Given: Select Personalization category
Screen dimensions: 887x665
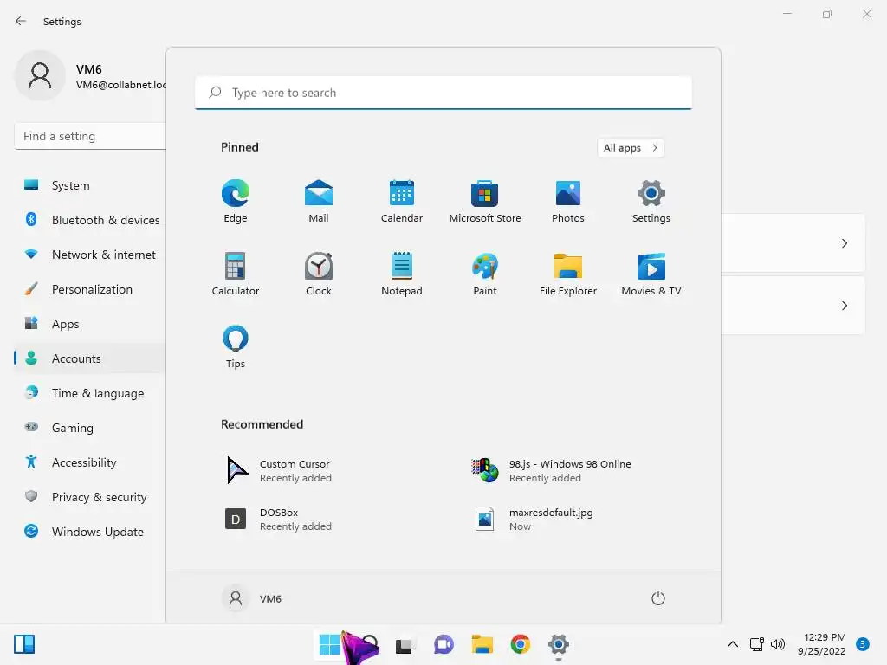Looking at the screenshot, I should pyautogui.click(x=90, y=289).
